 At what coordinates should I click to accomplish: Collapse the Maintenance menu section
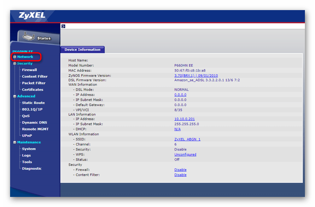pos(15,142)
